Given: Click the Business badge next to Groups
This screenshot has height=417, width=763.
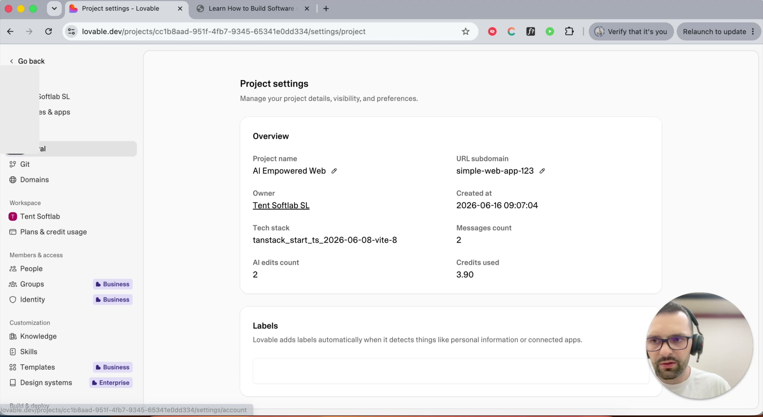Looking at the screenshot, I should 113,284.
